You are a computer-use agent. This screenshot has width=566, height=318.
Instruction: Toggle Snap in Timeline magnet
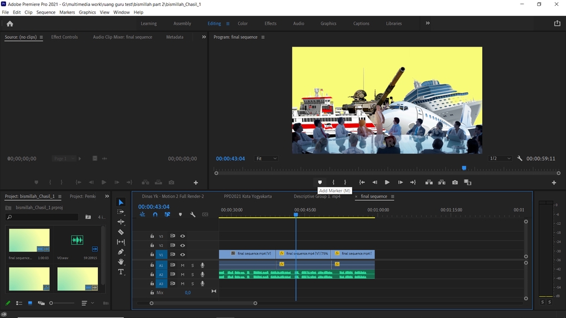point(155,214)
